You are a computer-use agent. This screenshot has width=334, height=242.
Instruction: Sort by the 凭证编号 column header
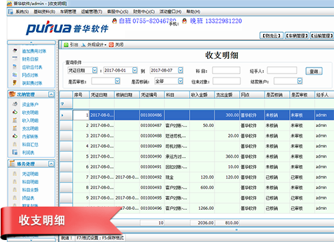coord(152,95)
